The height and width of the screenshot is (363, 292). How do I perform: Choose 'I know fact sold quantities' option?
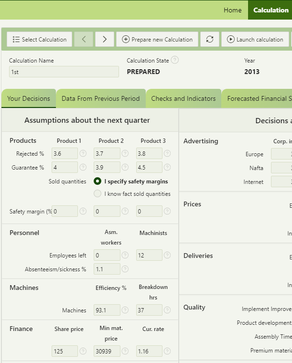click(x=97, y=194)
